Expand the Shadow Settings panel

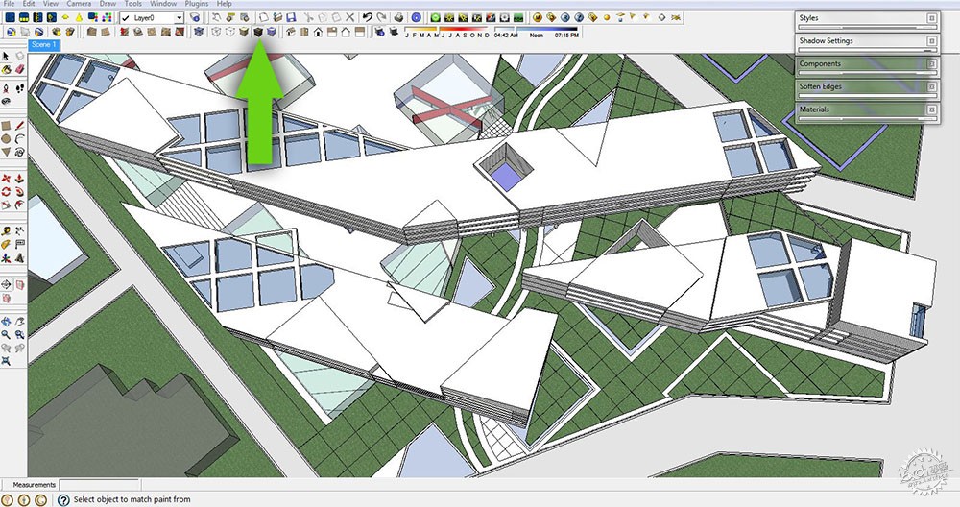point(932,41)
